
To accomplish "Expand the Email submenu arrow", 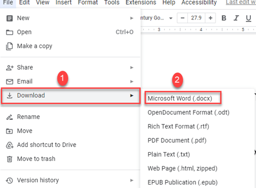I will 132,81.
